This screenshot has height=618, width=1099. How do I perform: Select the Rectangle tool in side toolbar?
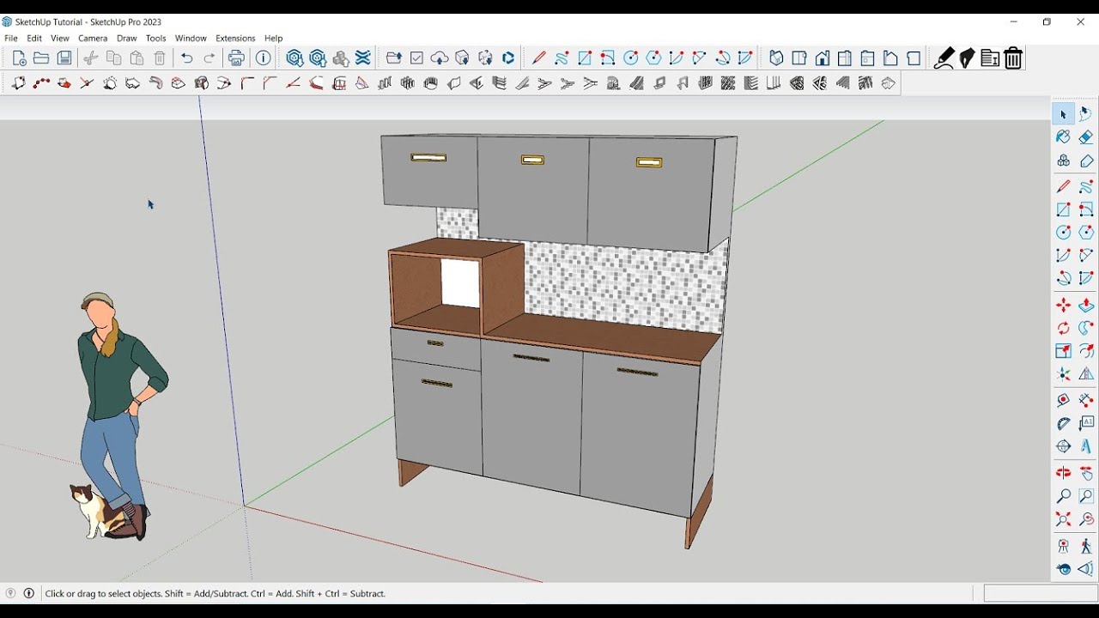click(1063, 209)
